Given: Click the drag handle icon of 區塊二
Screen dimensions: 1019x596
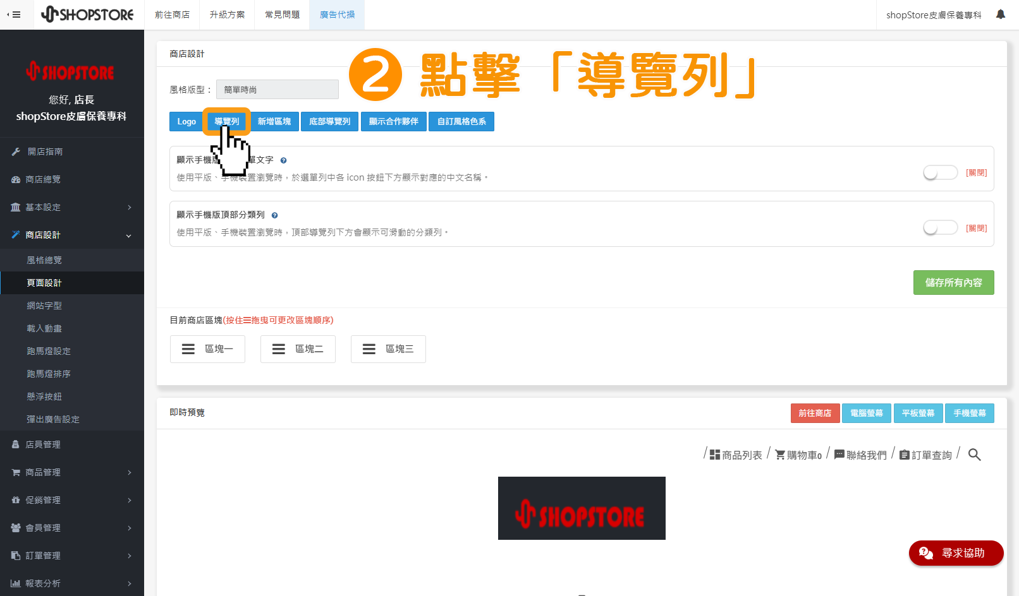Looking at the screenshot, I should click(279, 349).
